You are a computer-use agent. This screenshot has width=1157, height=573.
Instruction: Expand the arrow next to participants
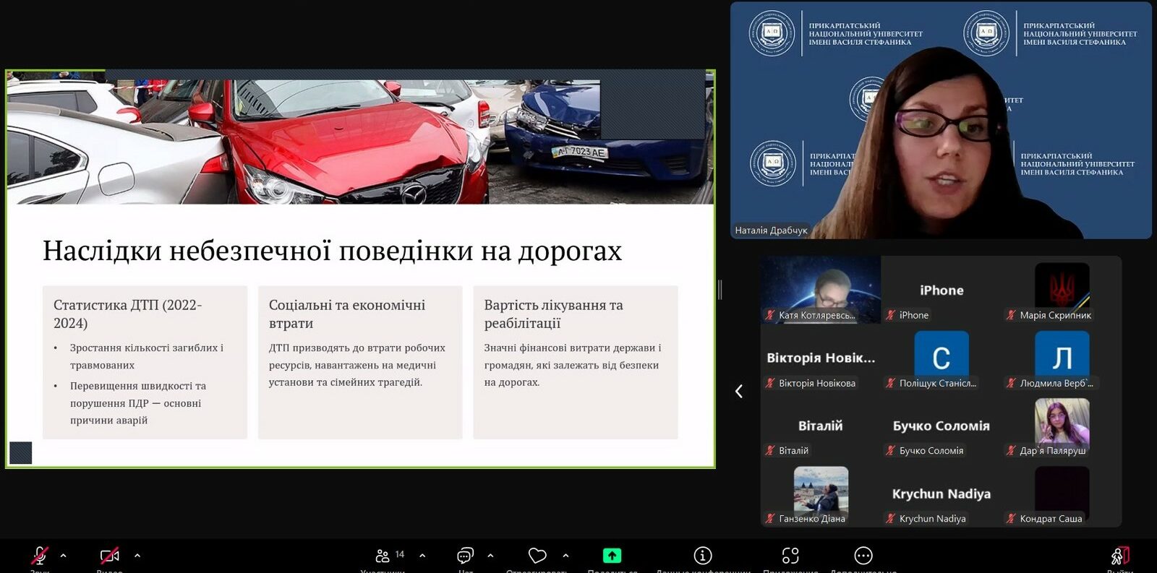point(422,556)
